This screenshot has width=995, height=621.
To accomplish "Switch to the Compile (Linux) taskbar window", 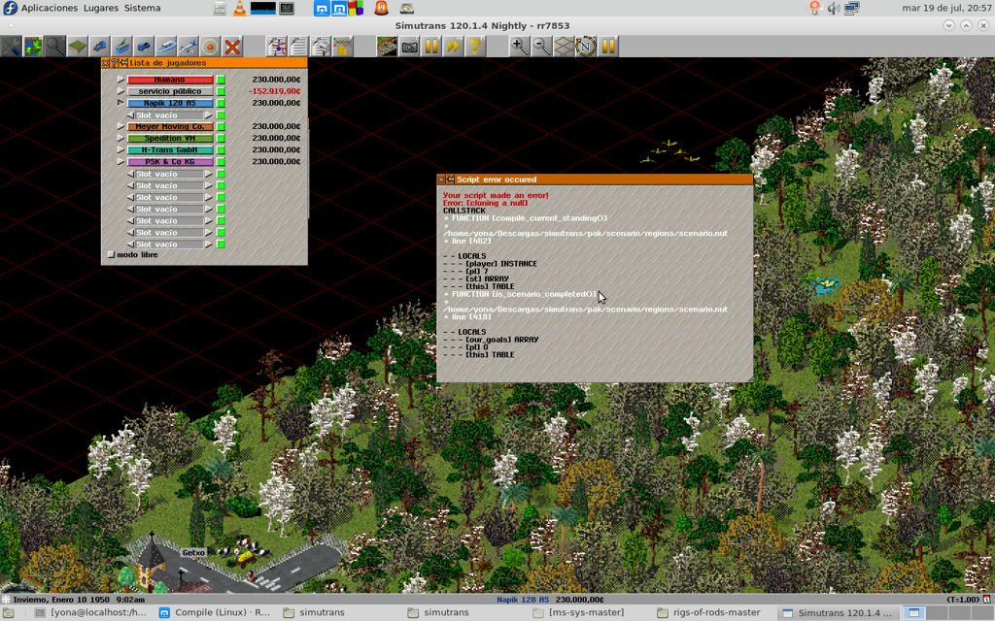I will pos(214,613).
